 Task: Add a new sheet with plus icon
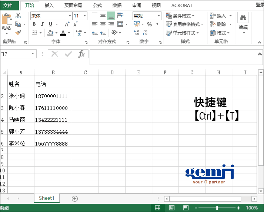(75, 199)
